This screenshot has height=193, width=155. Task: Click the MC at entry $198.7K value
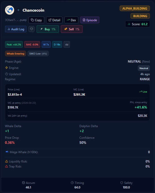[13, 107]
